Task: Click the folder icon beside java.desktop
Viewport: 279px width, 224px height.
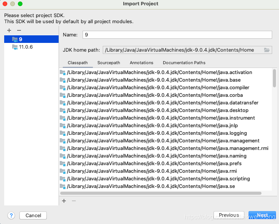Action: 63,110
